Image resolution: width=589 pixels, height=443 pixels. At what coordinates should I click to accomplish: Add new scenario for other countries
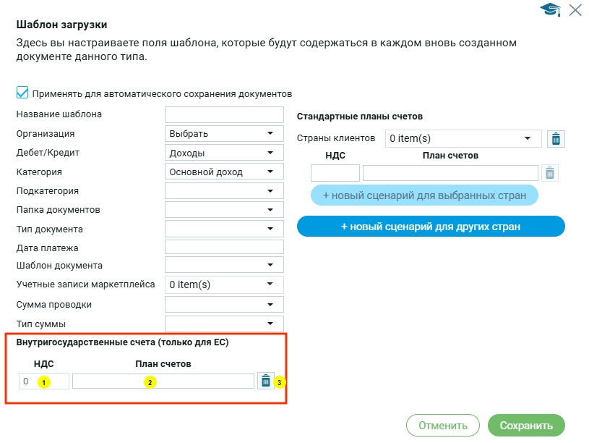click(431, 227)
